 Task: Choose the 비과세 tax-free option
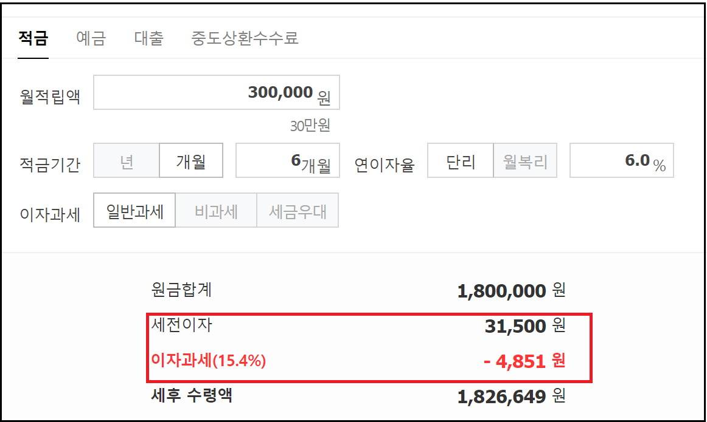[x=216, y=210]
